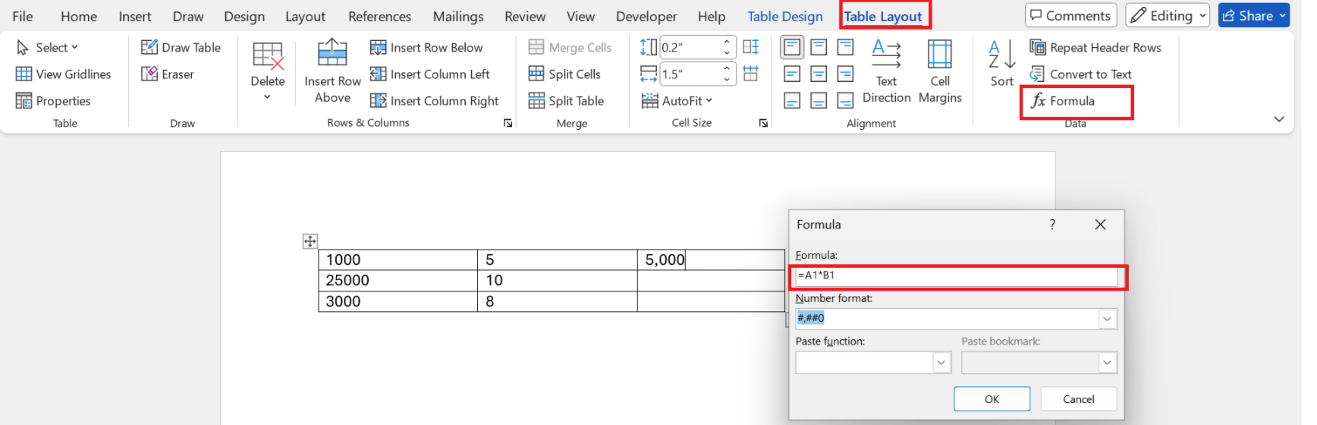
Task: Select Align Bottom Right
Action: tap(845, 100)
